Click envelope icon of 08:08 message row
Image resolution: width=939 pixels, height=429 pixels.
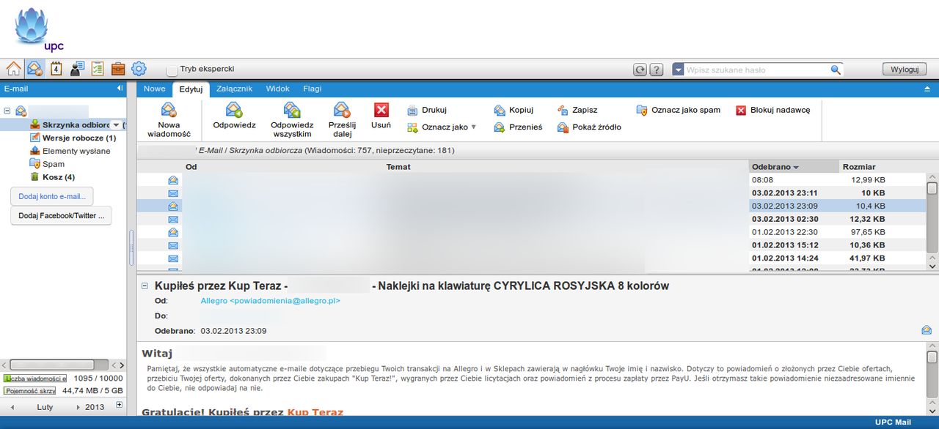[173, 179]
